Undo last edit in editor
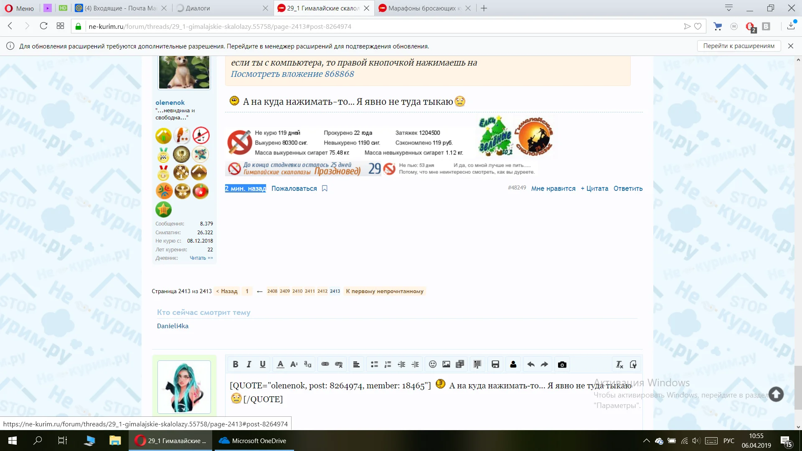 click(x=531, y=365)
